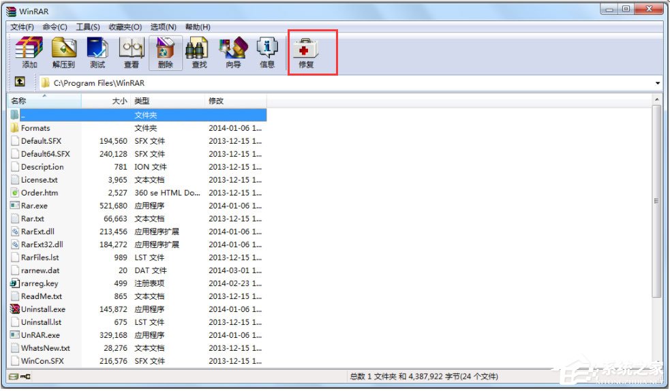Open the Favorites (收藏夹) menu
Image resolution: width=670 pixels, height=391 pixels.
pos(125,27)
